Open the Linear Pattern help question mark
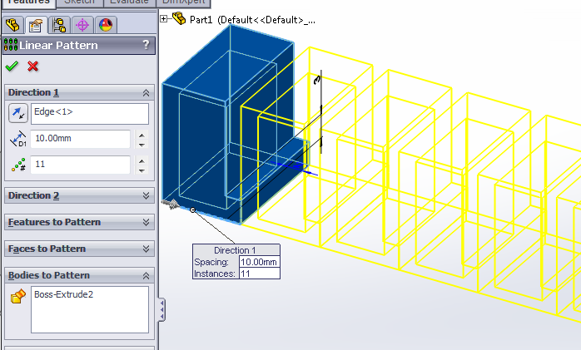 (146, 45)
